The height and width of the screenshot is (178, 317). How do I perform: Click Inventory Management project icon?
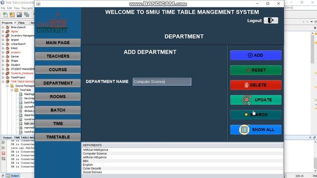(x=7, y=36)
